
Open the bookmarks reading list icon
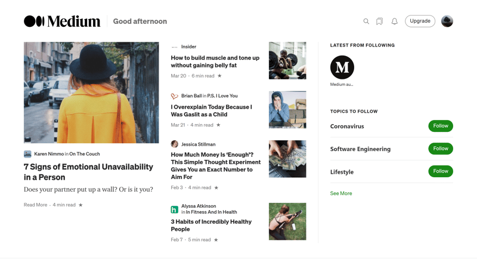(x=379, y=21)
